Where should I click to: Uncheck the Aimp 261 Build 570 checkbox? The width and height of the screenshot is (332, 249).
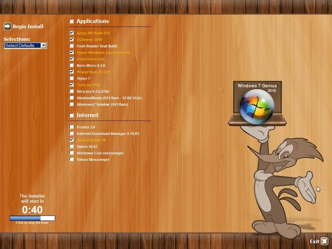pos(72,33)
